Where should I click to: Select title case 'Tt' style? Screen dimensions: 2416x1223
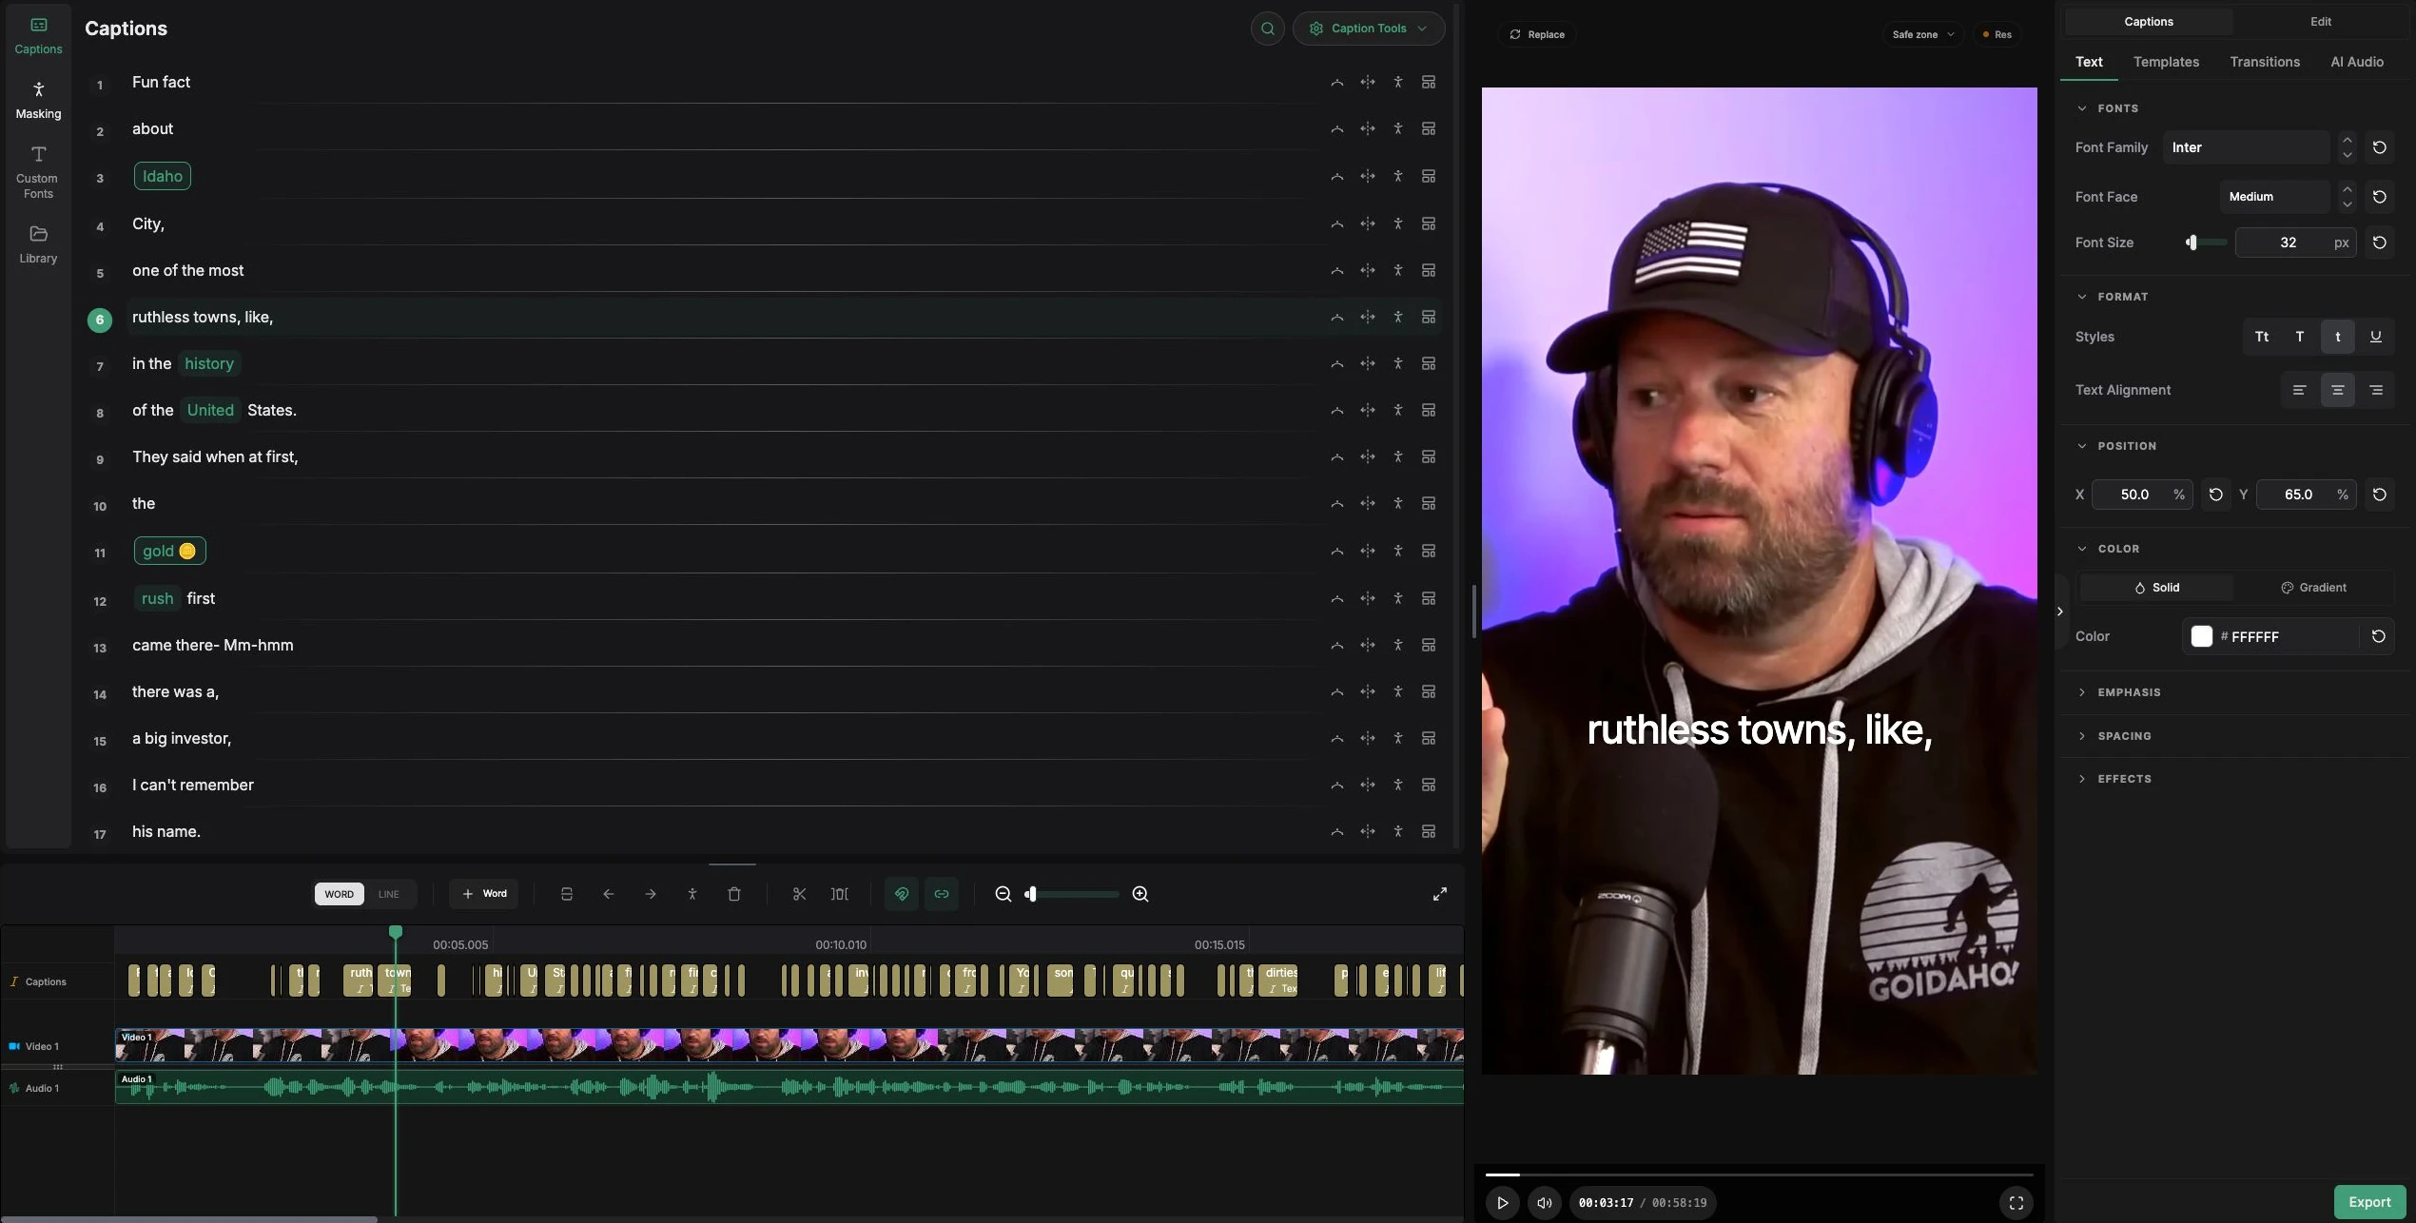pyautogui.click(x=2261, y=337)
